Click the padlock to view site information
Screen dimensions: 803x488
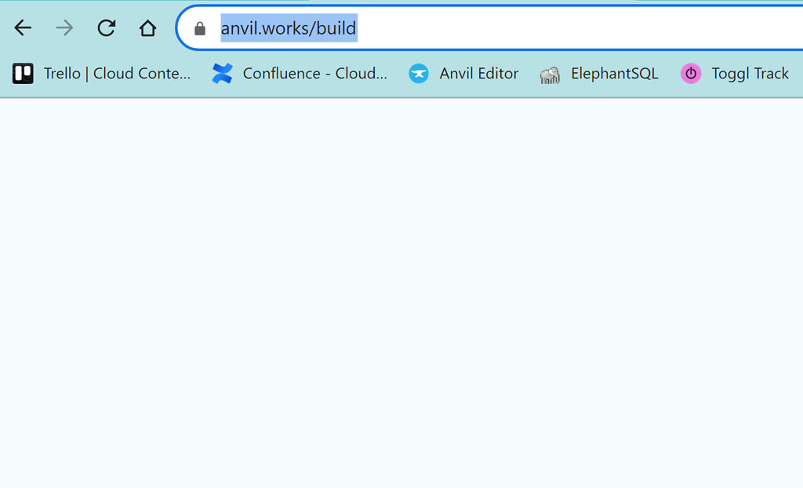click(x=199, y=27)
